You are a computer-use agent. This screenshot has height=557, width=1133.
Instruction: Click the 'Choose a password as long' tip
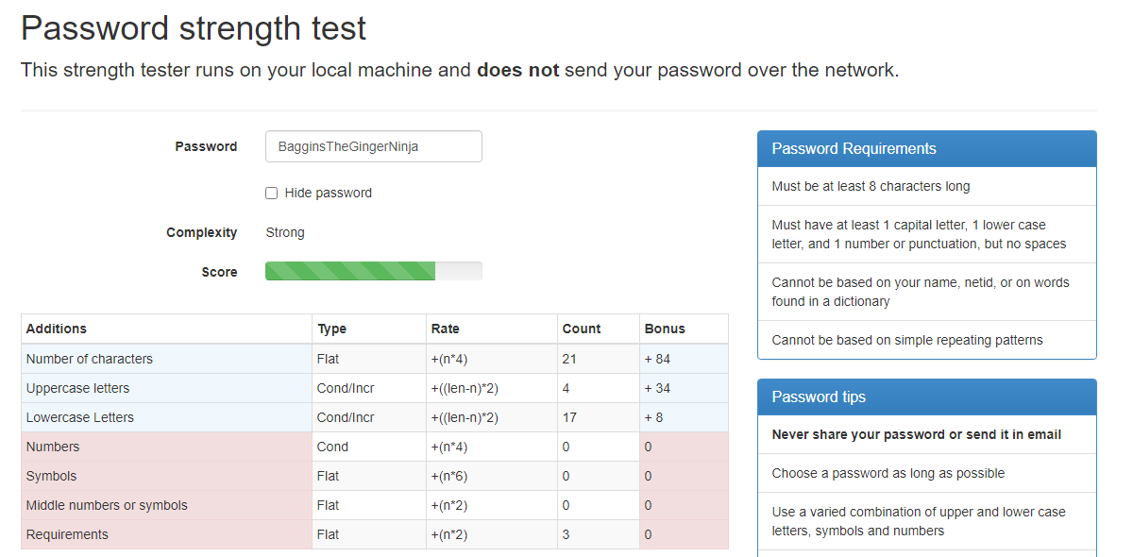click(x=888, y=474)
